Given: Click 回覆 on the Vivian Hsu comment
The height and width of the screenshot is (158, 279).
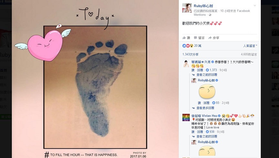Looking at the screenshot, I should [x=200, y=132].
